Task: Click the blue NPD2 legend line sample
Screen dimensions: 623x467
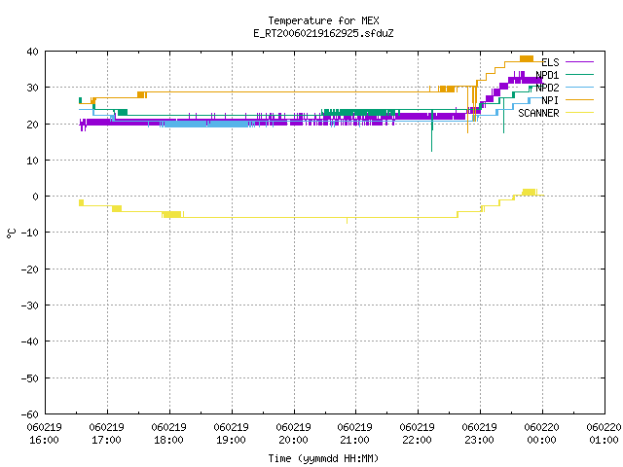Action: point(579,87)
